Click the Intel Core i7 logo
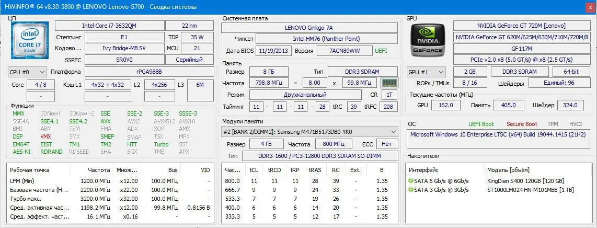This screenshot has width=597, height=228. pyautogui.click(x=29, y=40)
